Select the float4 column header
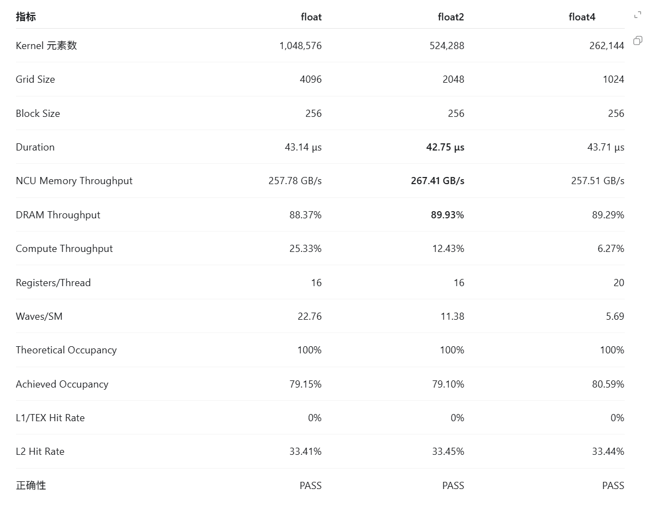The image size is (665, 505). (x=582, y=17)
